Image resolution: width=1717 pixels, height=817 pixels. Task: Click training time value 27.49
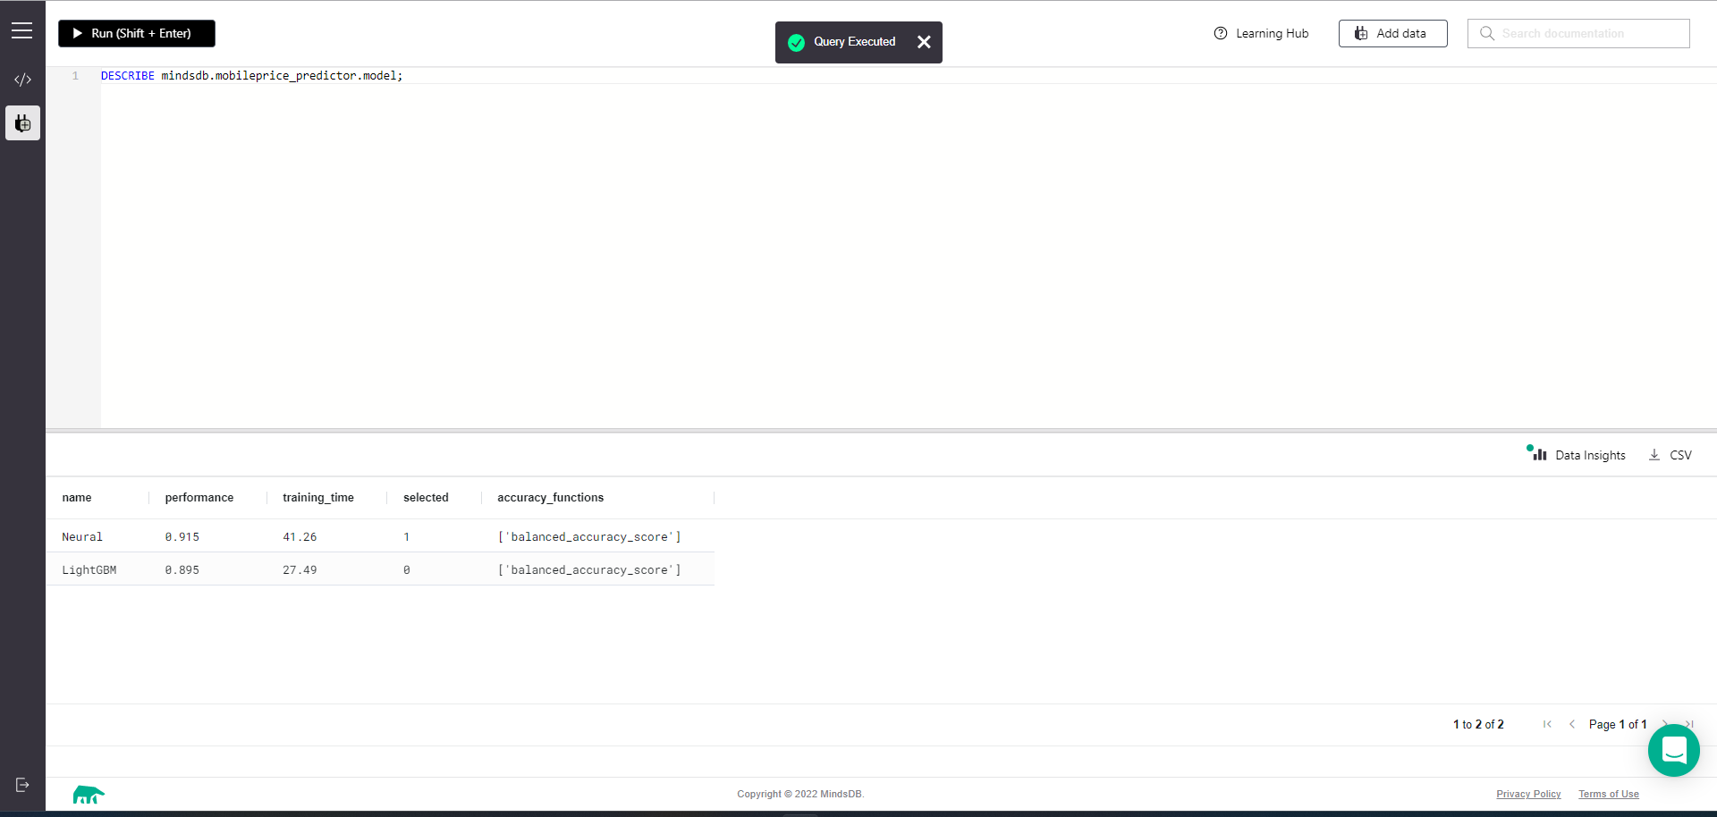coord(300,570)
